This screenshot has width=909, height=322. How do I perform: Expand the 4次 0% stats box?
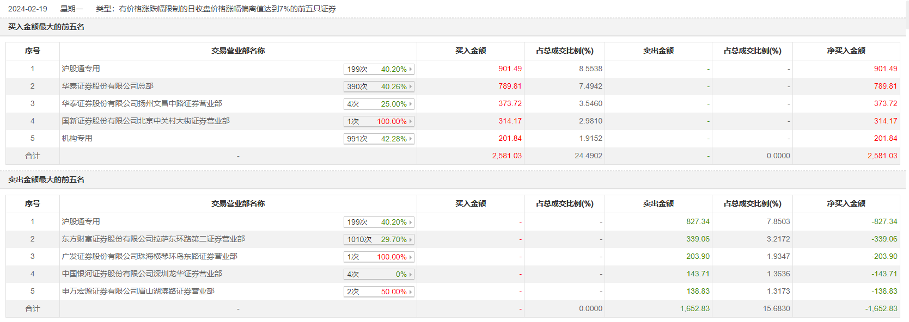[x=379, y=274]
